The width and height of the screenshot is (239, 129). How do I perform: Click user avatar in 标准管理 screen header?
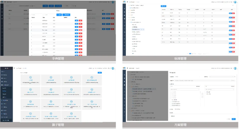(235, 2)
